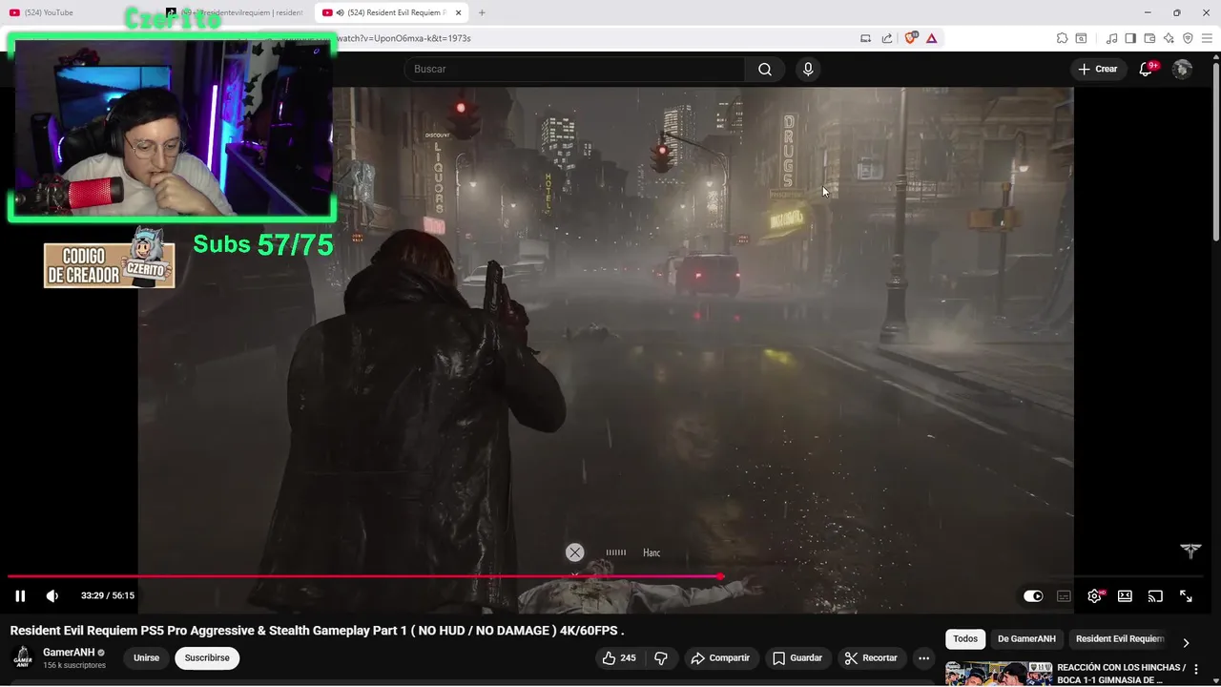The image size is (1221, 687).
Task: Open the GamerANH channel avatar
Action: point(23,657)
